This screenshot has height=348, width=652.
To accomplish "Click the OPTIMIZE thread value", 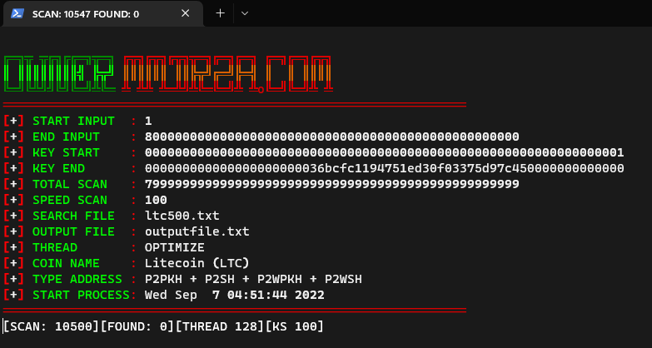I will (x=174, y=247).
